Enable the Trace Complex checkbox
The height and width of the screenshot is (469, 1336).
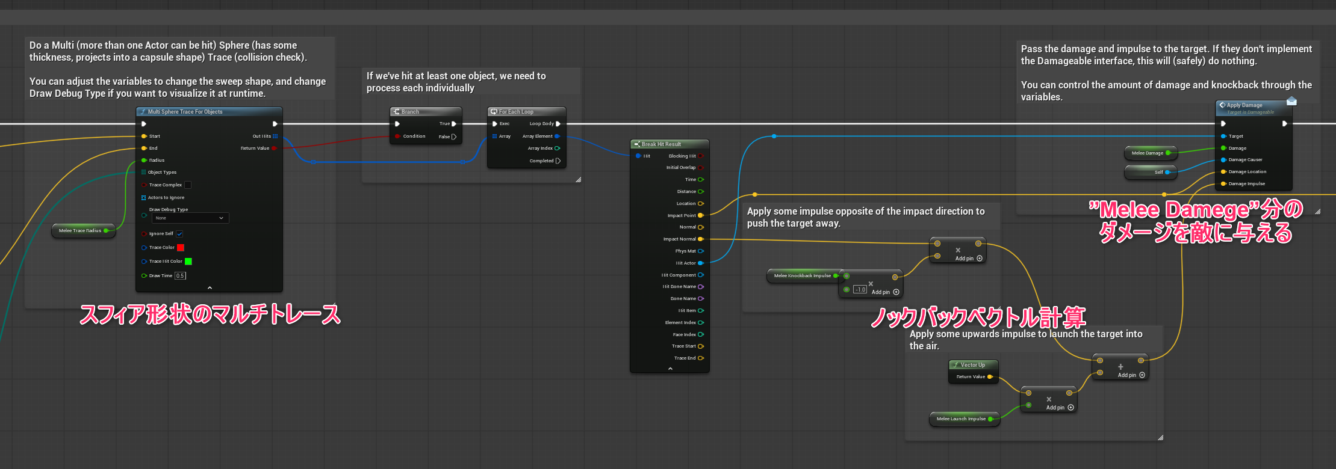[188, 185]
